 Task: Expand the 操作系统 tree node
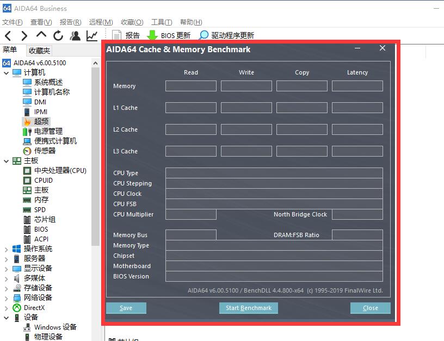6,249
